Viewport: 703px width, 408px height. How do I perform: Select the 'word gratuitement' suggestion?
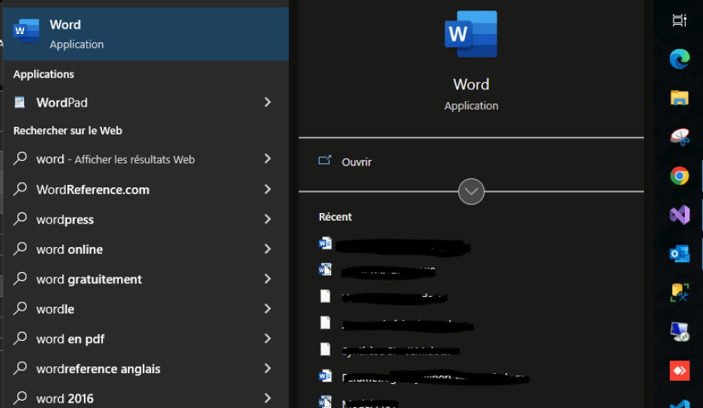click(x=146, y=280)
